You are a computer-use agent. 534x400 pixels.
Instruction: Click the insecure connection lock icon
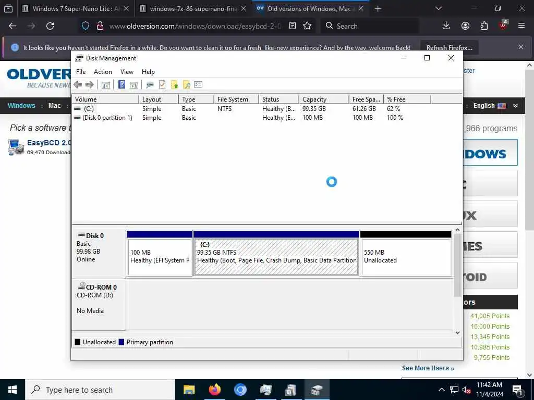tap(100, 26)
